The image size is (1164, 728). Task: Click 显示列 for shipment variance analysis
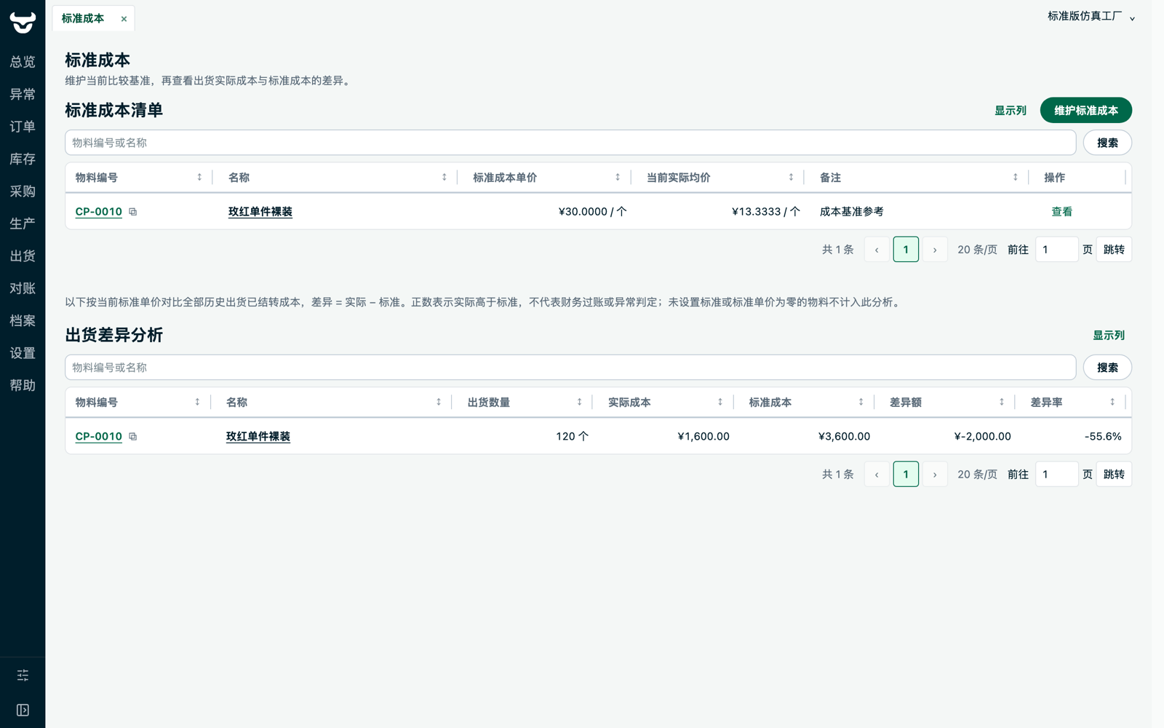click(1109, 336)
